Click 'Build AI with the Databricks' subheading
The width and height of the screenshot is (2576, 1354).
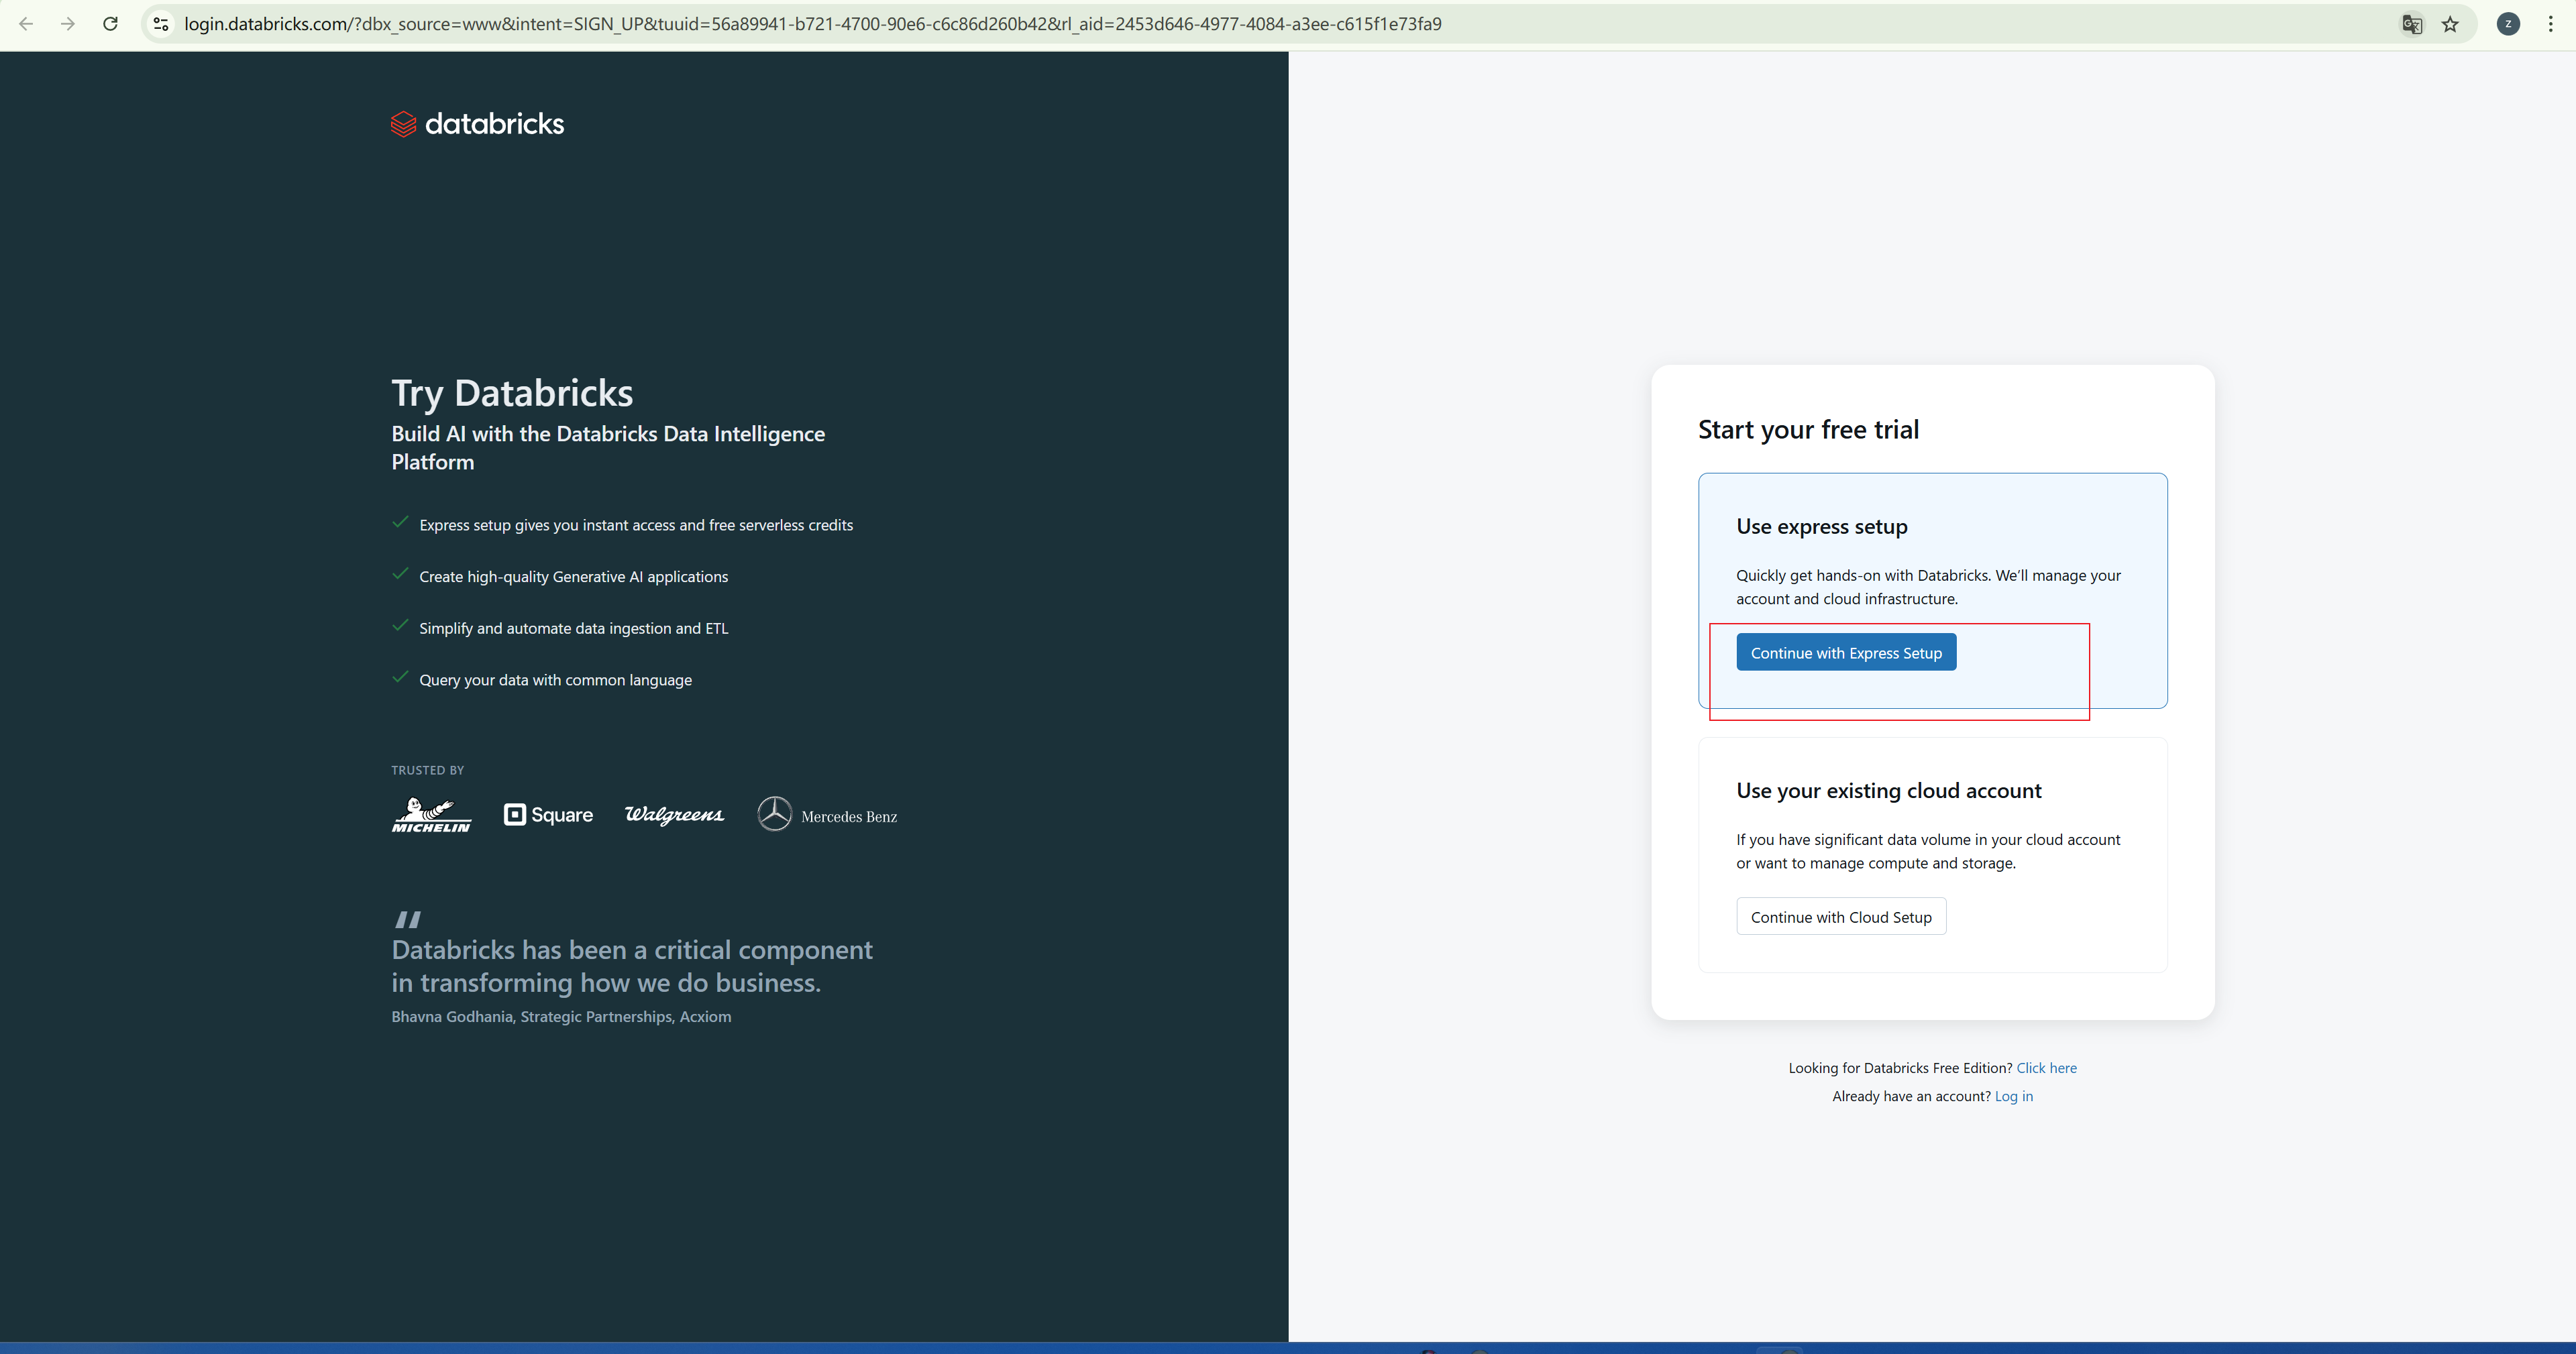coord(608,448)
